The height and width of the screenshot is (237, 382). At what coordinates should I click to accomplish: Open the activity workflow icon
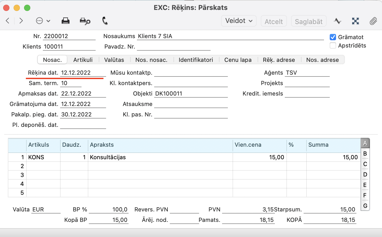338,21
